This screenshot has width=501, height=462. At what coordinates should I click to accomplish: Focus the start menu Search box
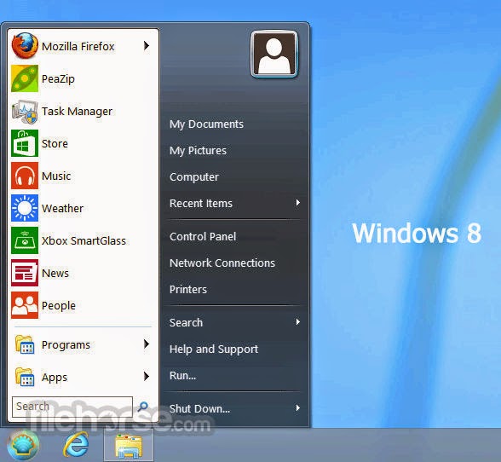click(x=72, y=407)
